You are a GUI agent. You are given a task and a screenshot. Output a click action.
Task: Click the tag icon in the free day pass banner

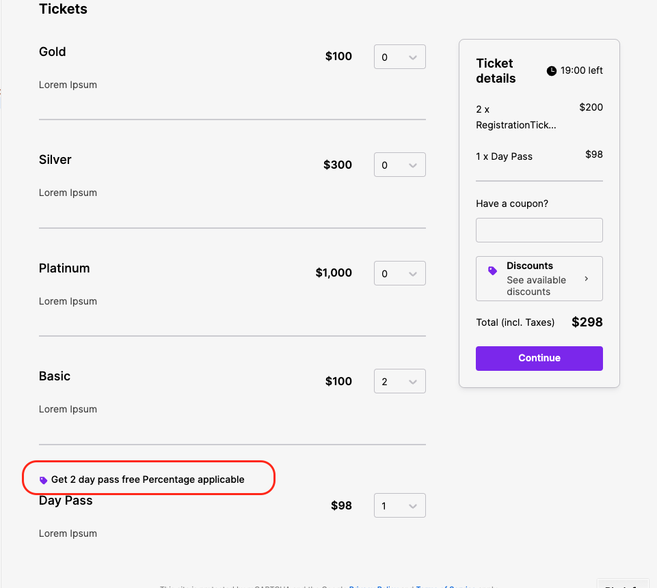[44, 480]
